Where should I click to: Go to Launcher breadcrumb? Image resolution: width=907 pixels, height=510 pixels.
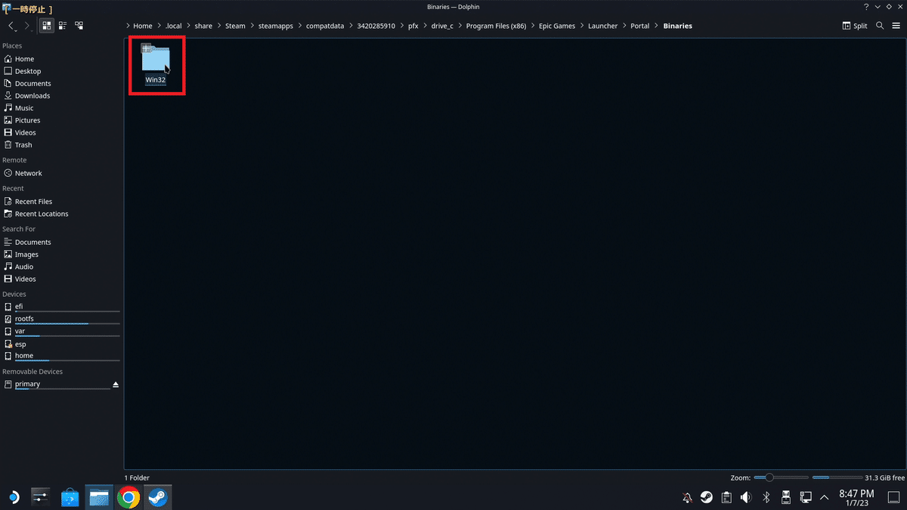tap(603, 26)
